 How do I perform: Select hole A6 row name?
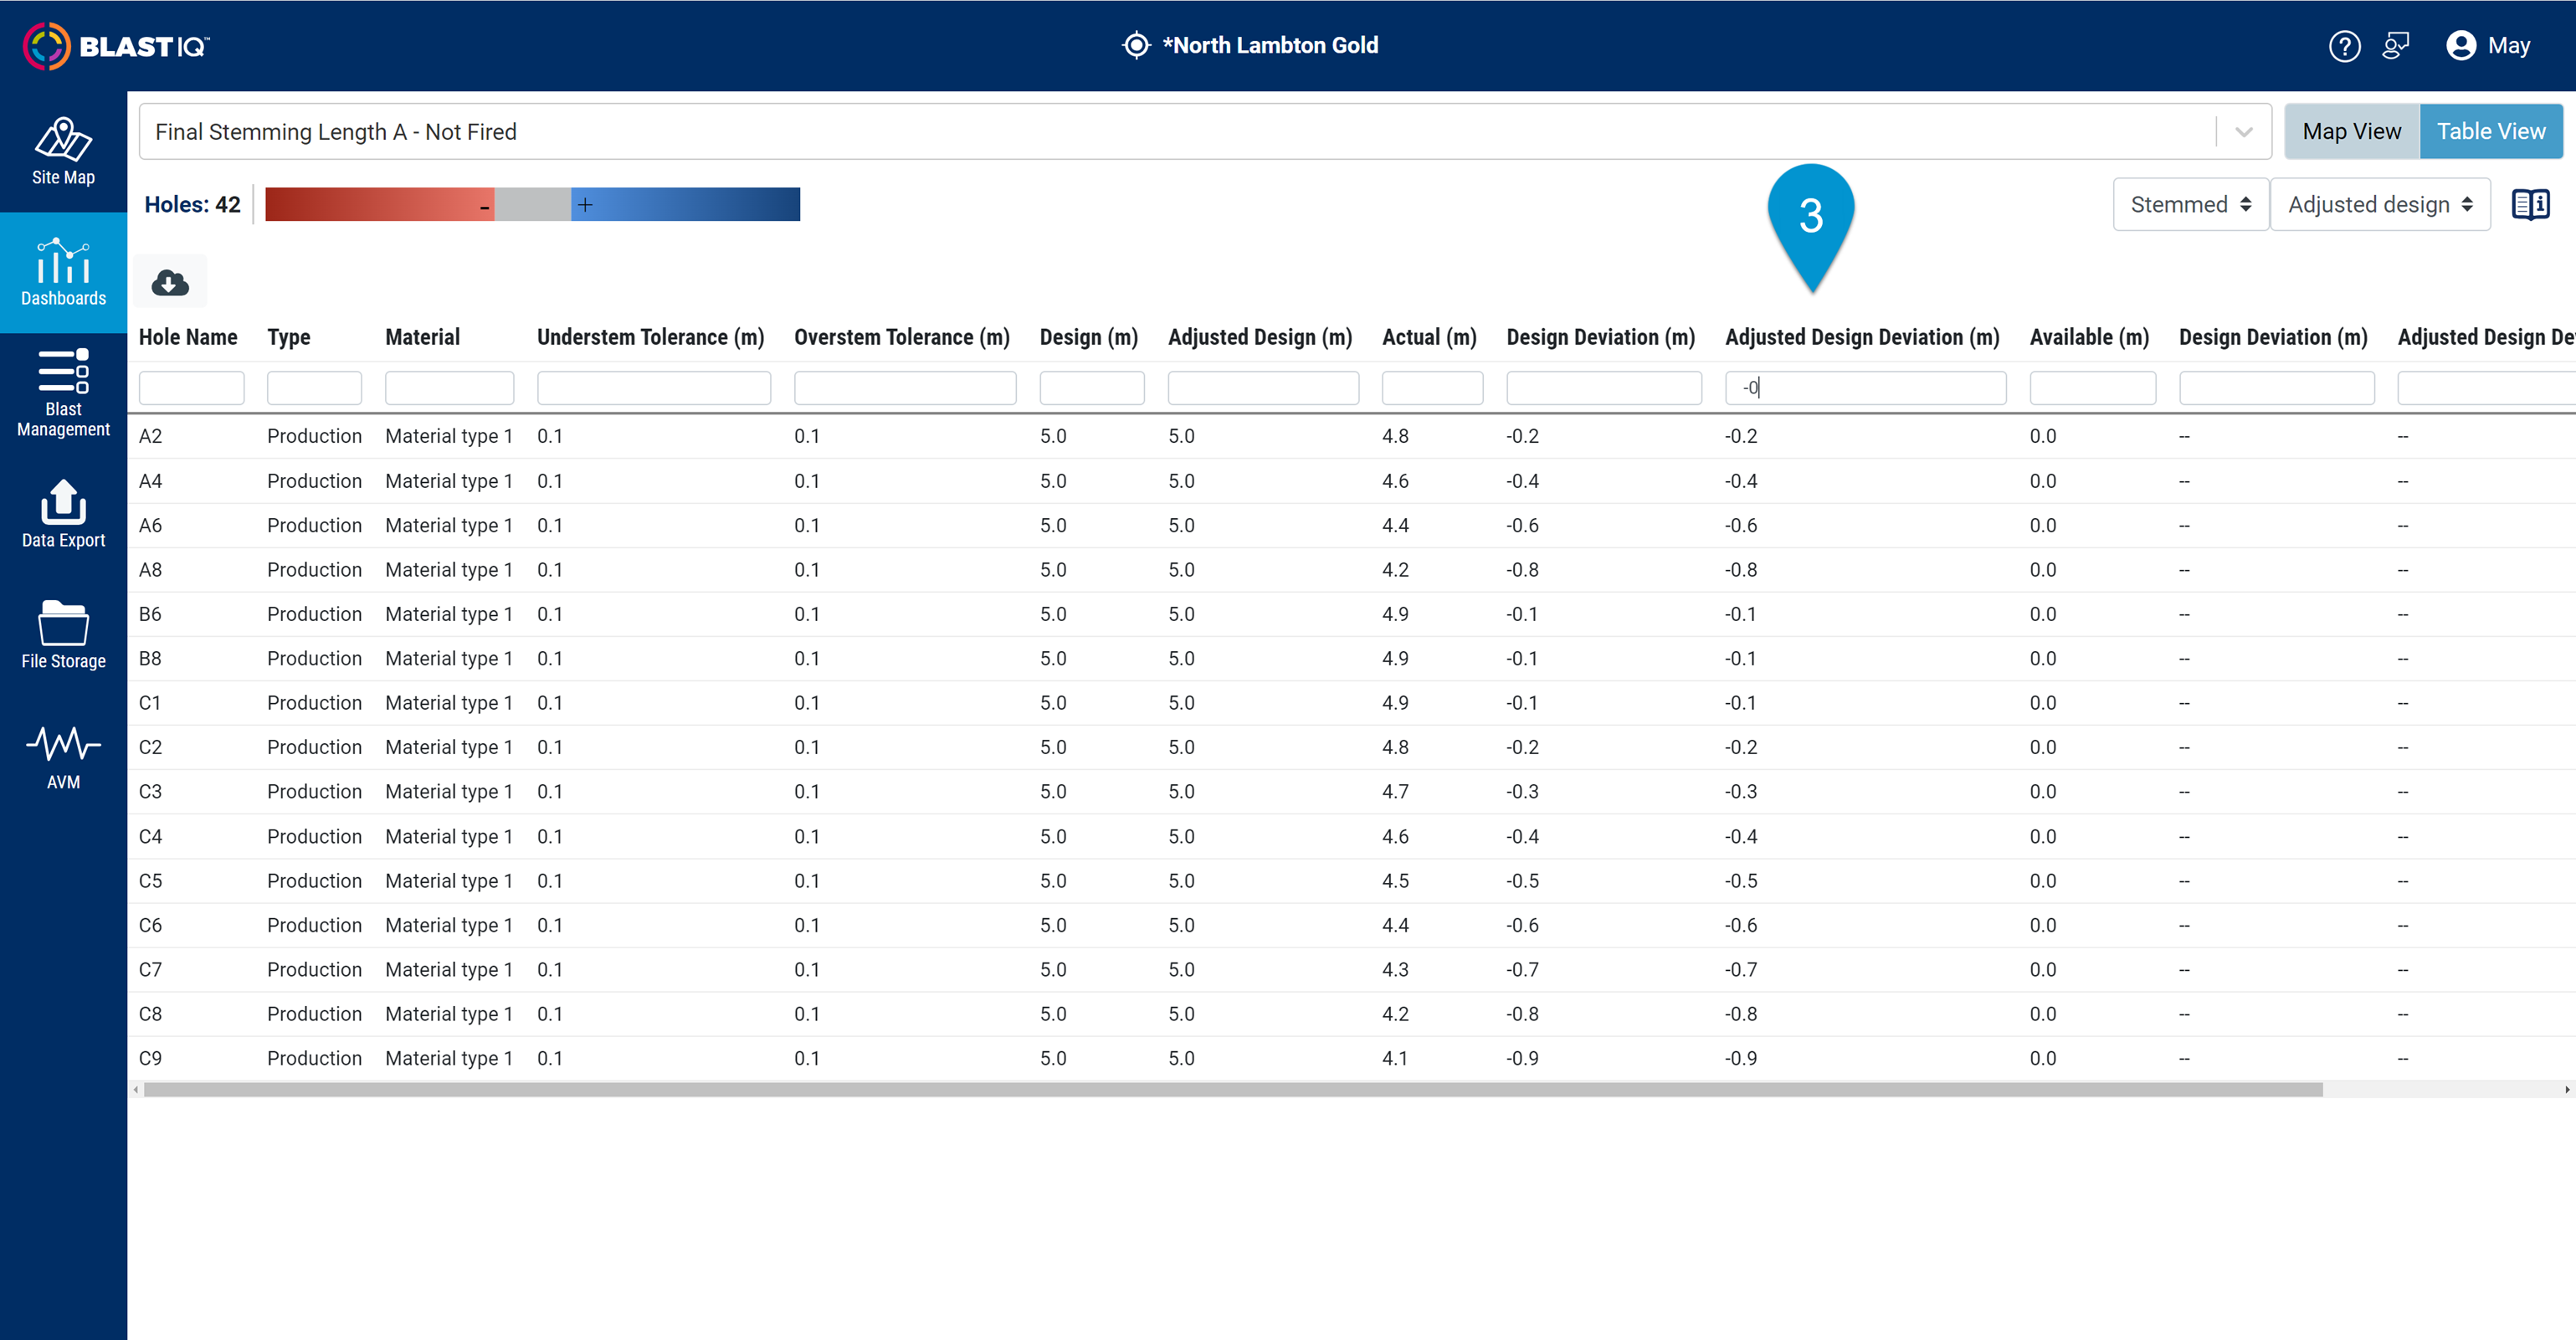tap(151, 525)
